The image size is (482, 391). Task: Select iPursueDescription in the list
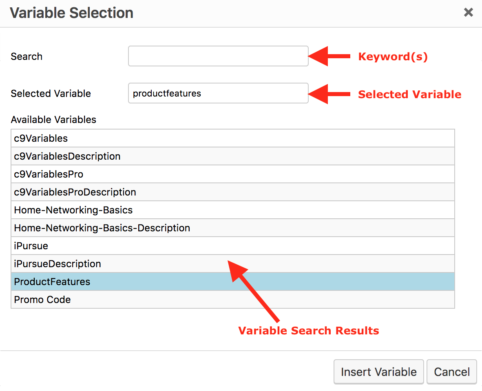(57, 264)
